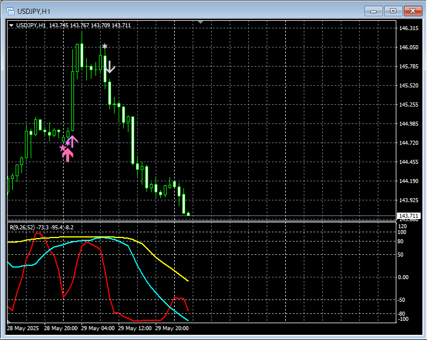Click the 28 May 20:00 time label
Screen dimensions: 427x340
click(61, 328)
